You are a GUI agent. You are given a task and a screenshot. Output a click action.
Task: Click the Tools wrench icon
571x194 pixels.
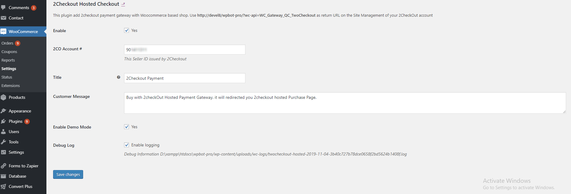point(3,142)
